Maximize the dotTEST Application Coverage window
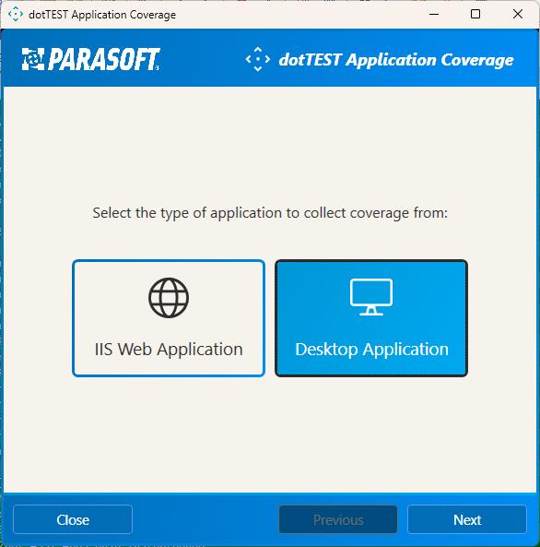Viewport: 540px width, 547px height. coord(475,15)
